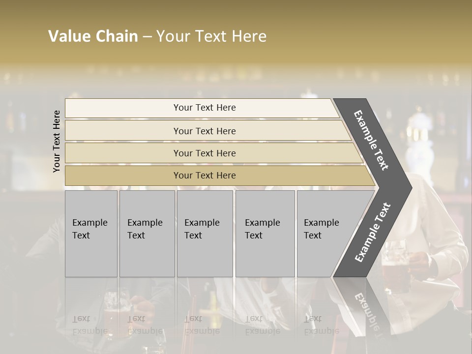Select the second gray 'Example Text' box
The height and width of the screenshot is (354, 472).
147,234
